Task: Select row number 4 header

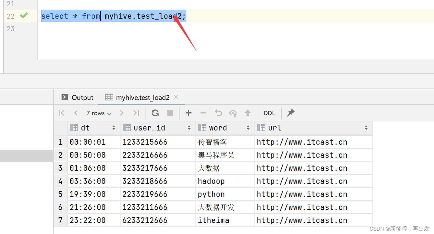Action: 60,181
